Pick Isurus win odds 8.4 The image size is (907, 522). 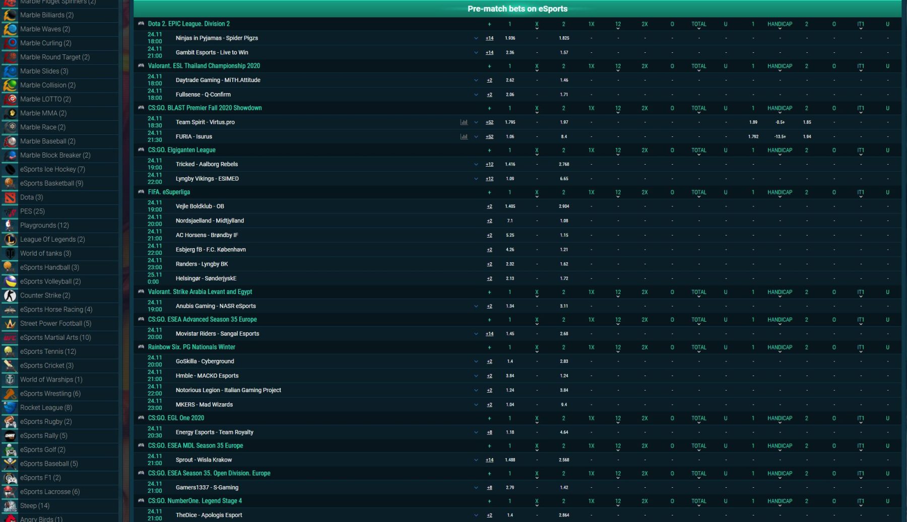coord(564,137)
